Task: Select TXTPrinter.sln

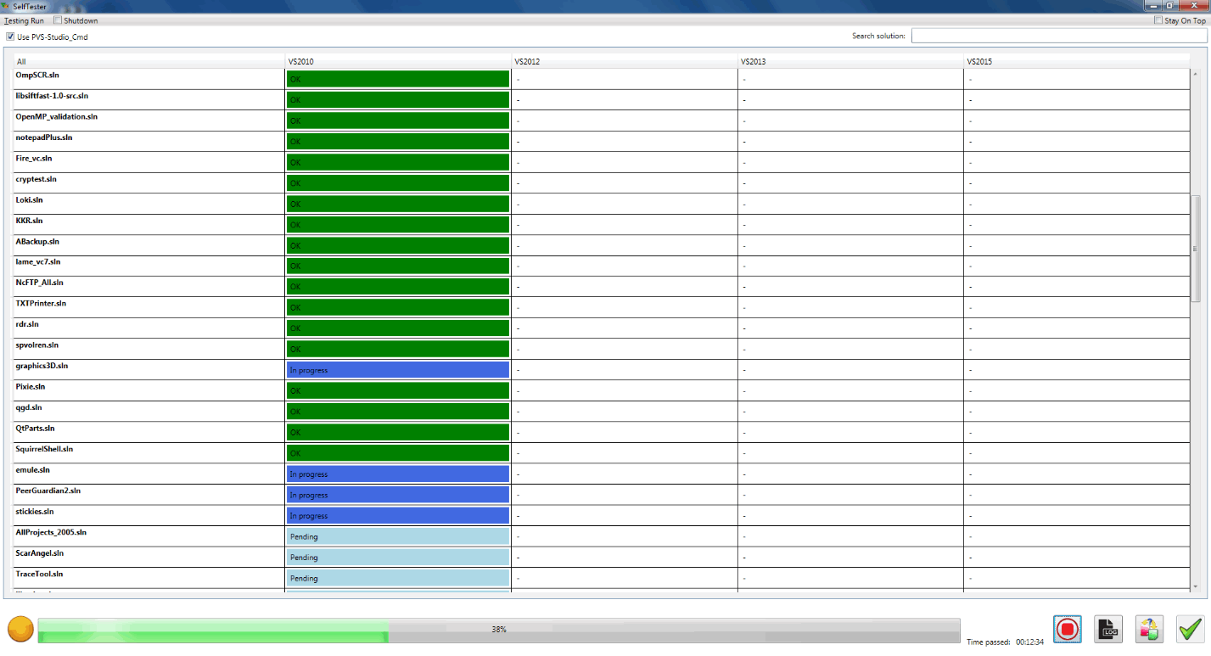Action: tap(602, 307)
